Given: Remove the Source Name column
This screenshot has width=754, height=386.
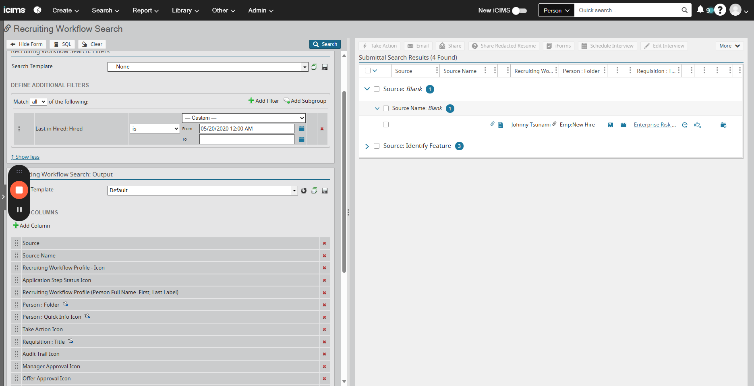Looking at the screenshot, I should (x=324, y=255).
